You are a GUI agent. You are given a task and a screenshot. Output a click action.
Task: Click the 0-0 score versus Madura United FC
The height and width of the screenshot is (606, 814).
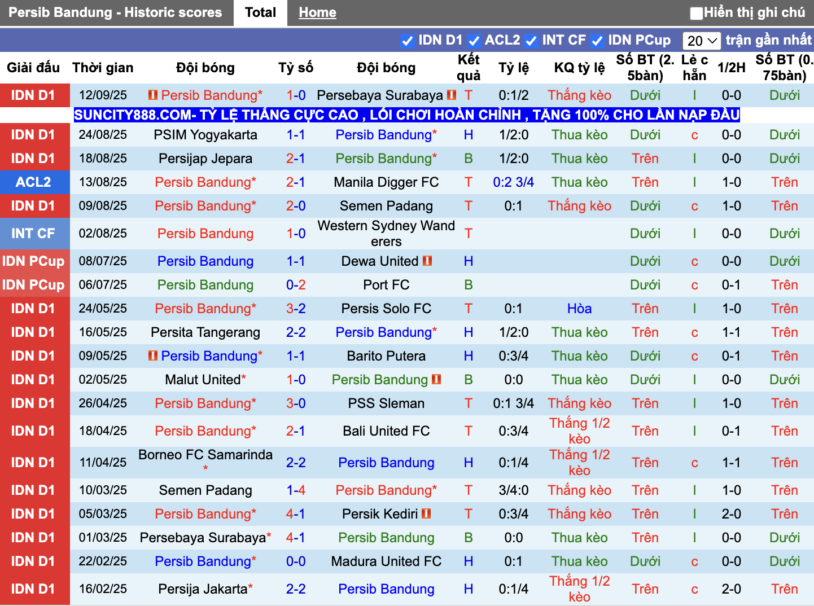pos(296,561)
